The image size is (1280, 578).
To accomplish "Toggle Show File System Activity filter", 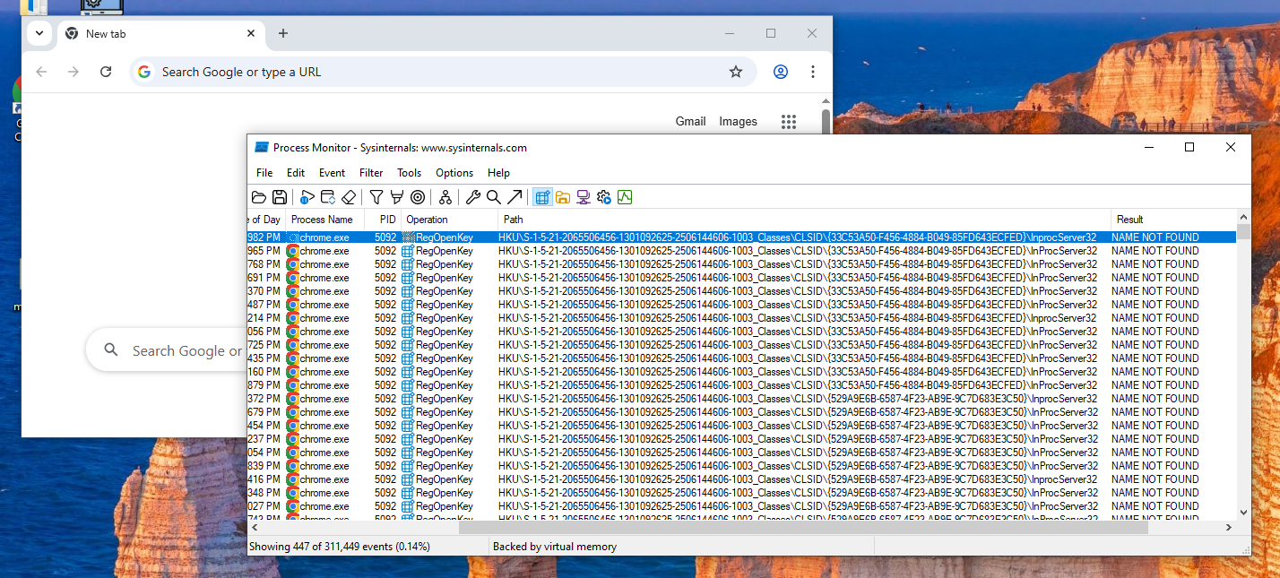I will [x=563, y=197].
